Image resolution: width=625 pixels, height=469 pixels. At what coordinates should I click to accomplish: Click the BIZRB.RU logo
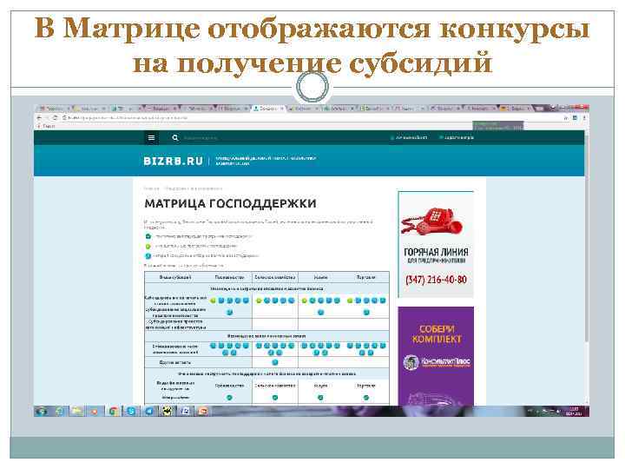coord(174,162)
